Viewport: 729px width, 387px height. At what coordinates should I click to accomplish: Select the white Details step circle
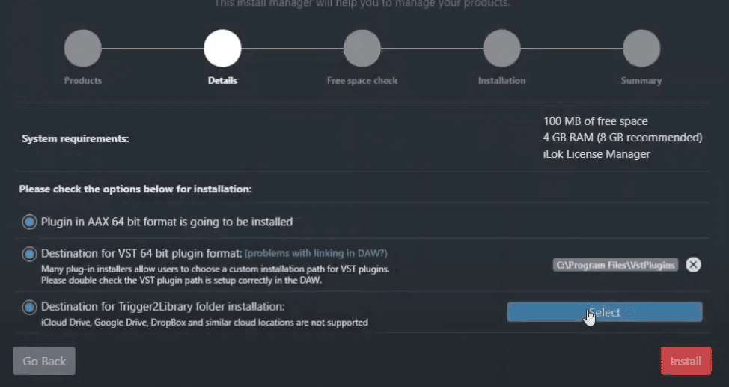coord(222,49)
